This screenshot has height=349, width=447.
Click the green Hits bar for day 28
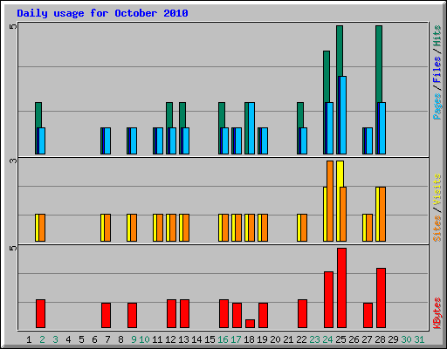click(x=379, y=64)
